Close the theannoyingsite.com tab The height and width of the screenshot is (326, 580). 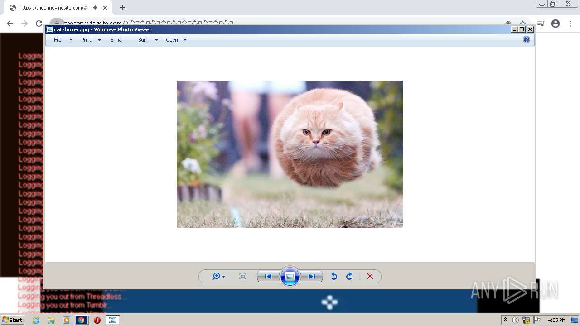tap(105, 8)
